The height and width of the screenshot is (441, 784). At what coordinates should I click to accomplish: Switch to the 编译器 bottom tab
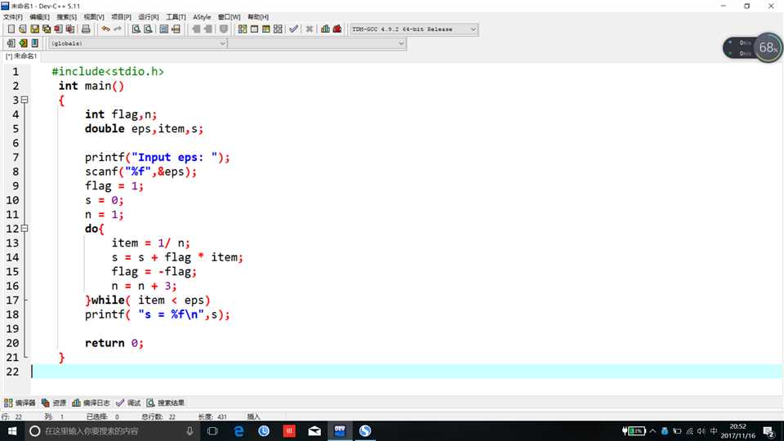click(x=20, y=403)
